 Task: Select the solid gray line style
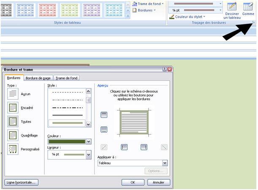68,115
